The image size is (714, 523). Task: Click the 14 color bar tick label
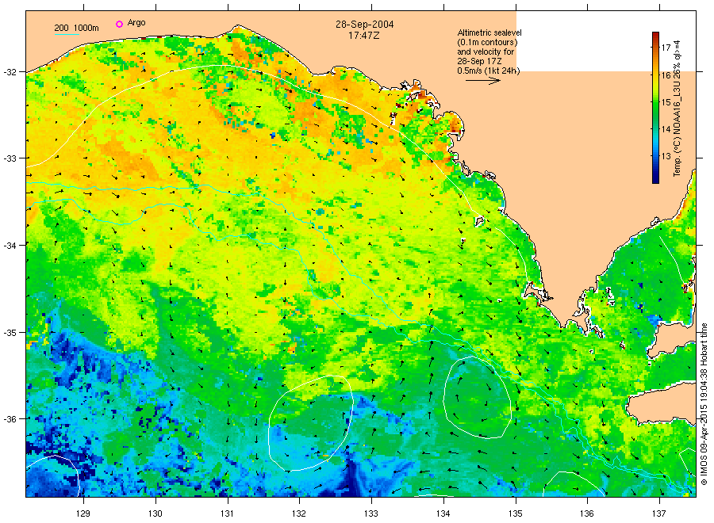click(666, 129)
